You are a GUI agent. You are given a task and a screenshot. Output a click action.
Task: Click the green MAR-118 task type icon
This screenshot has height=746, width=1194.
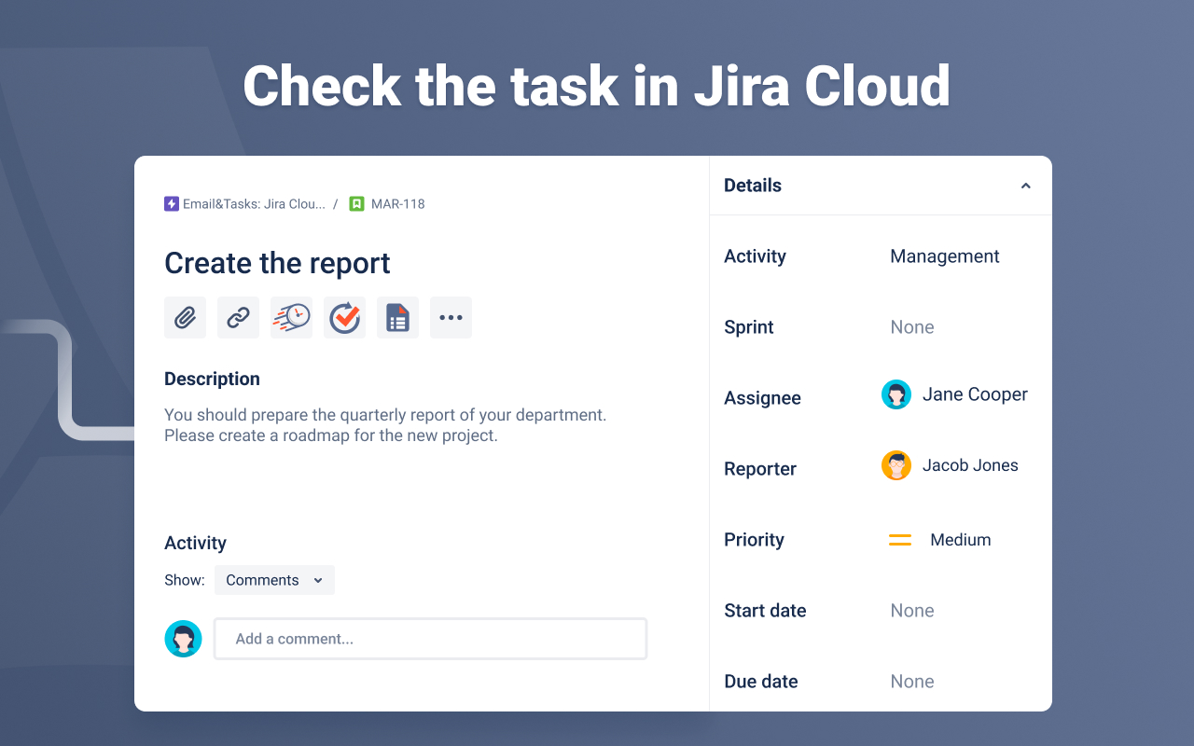[356, 203]
